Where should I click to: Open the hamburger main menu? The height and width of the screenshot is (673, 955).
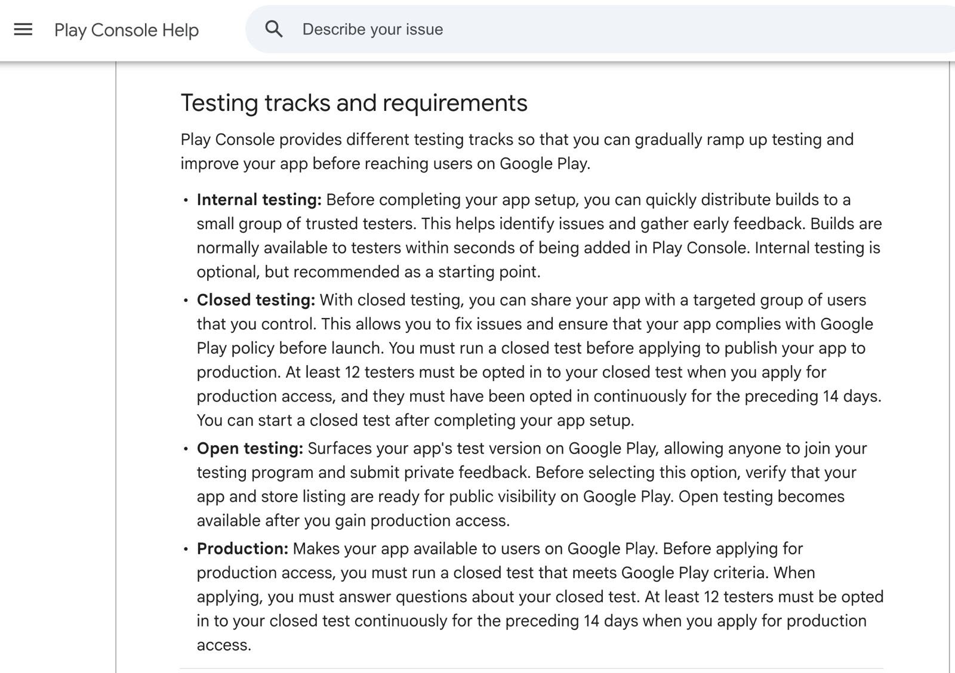click(23, 29)
